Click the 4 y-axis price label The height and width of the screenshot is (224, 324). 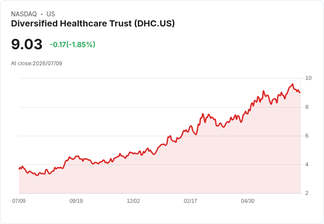tap(307, 164)
